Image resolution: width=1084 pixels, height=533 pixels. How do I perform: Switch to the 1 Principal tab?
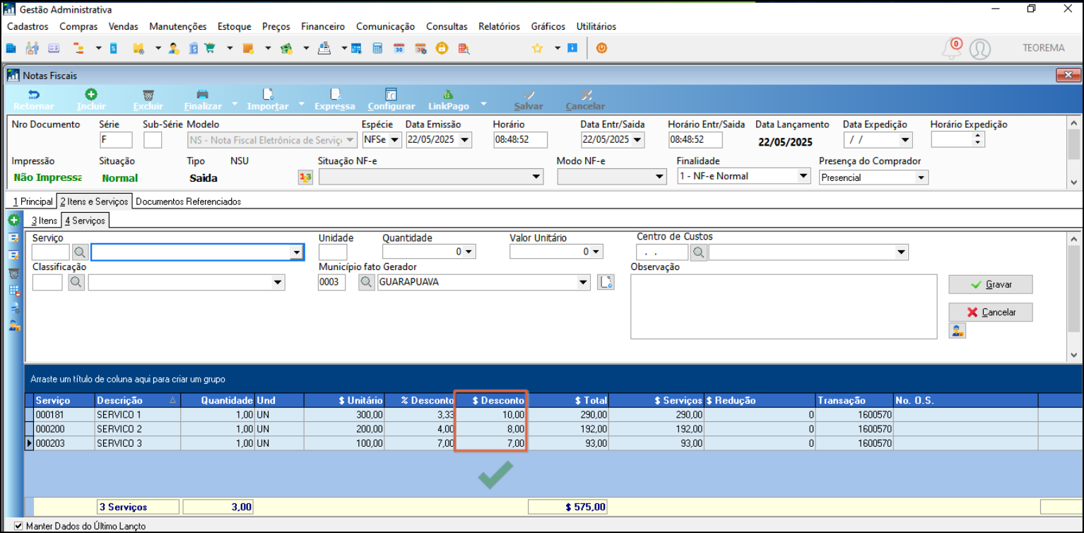click(x=33, y=201)
